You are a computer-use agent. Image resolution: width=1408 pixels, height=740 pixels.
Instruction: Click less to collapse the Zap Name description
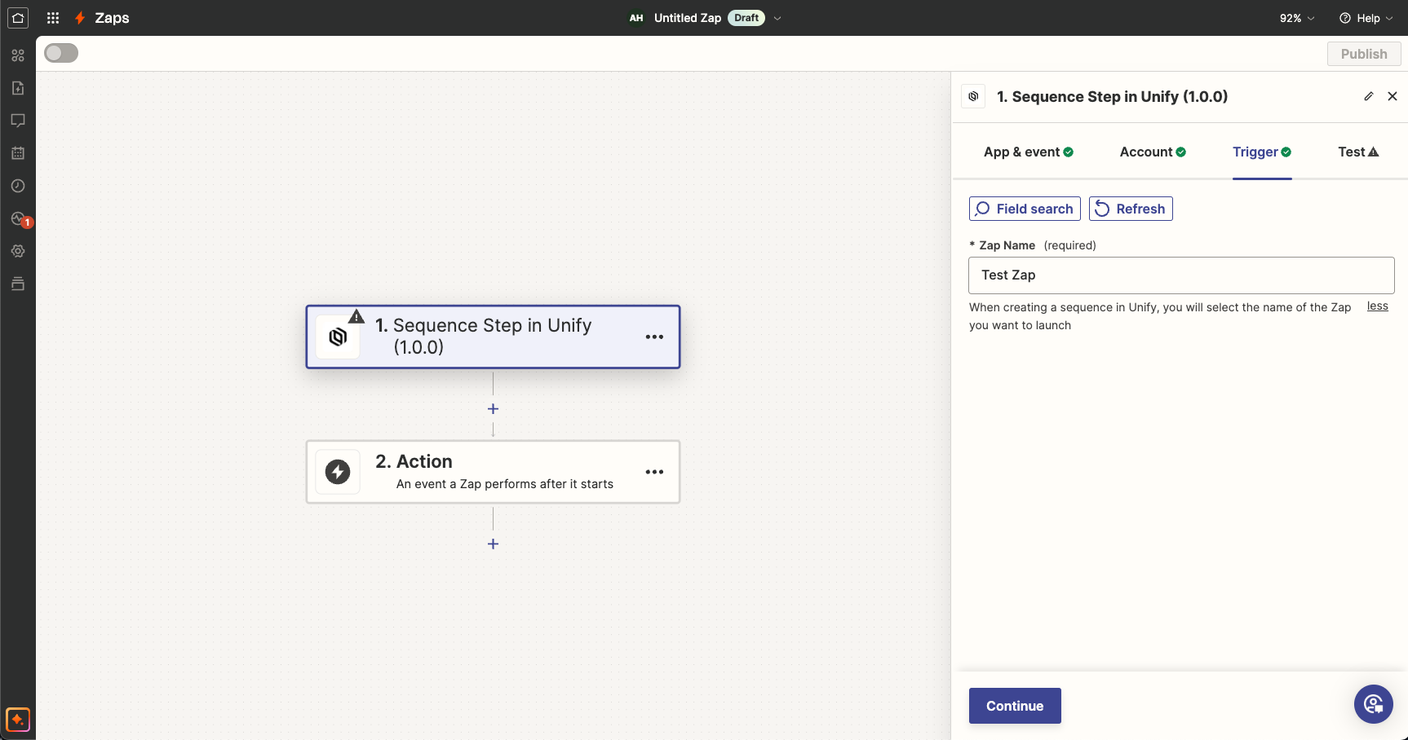tap(1378, 306)
